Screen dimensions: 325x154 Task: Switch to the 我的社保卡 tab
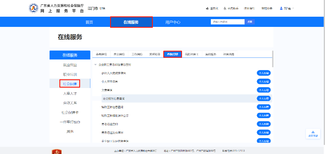pos(192,54)
